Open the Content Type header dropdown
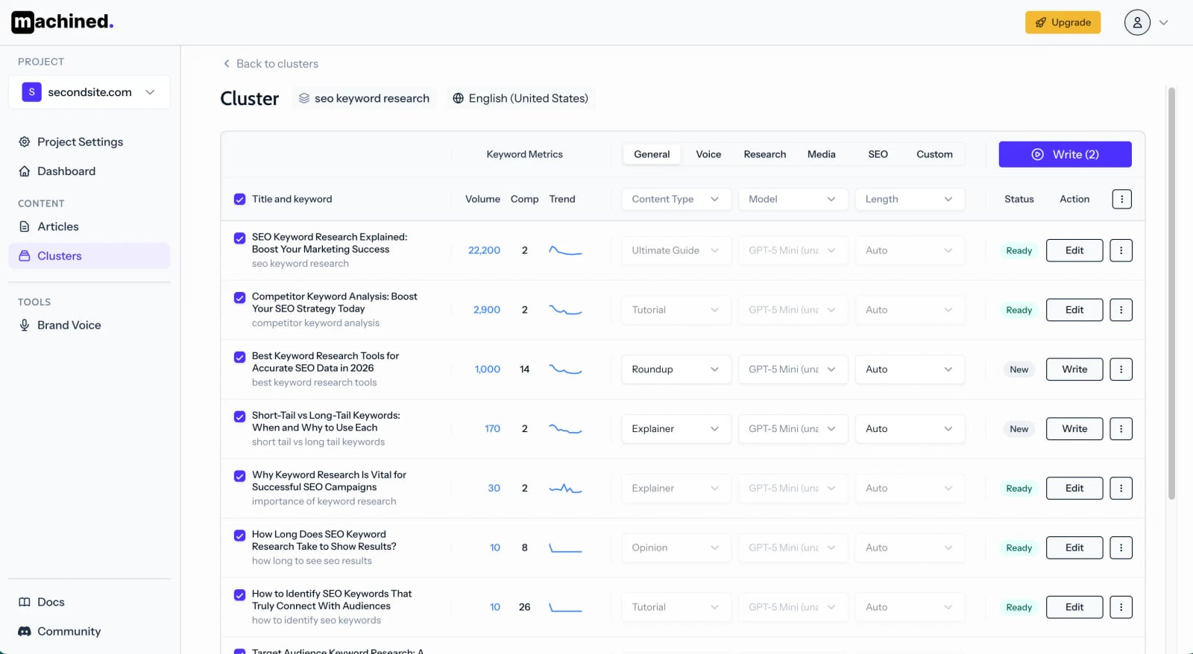 (676, 199)
